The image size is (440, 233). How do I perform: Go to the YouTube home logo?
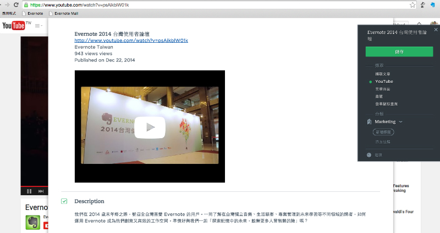coord(13,26)
